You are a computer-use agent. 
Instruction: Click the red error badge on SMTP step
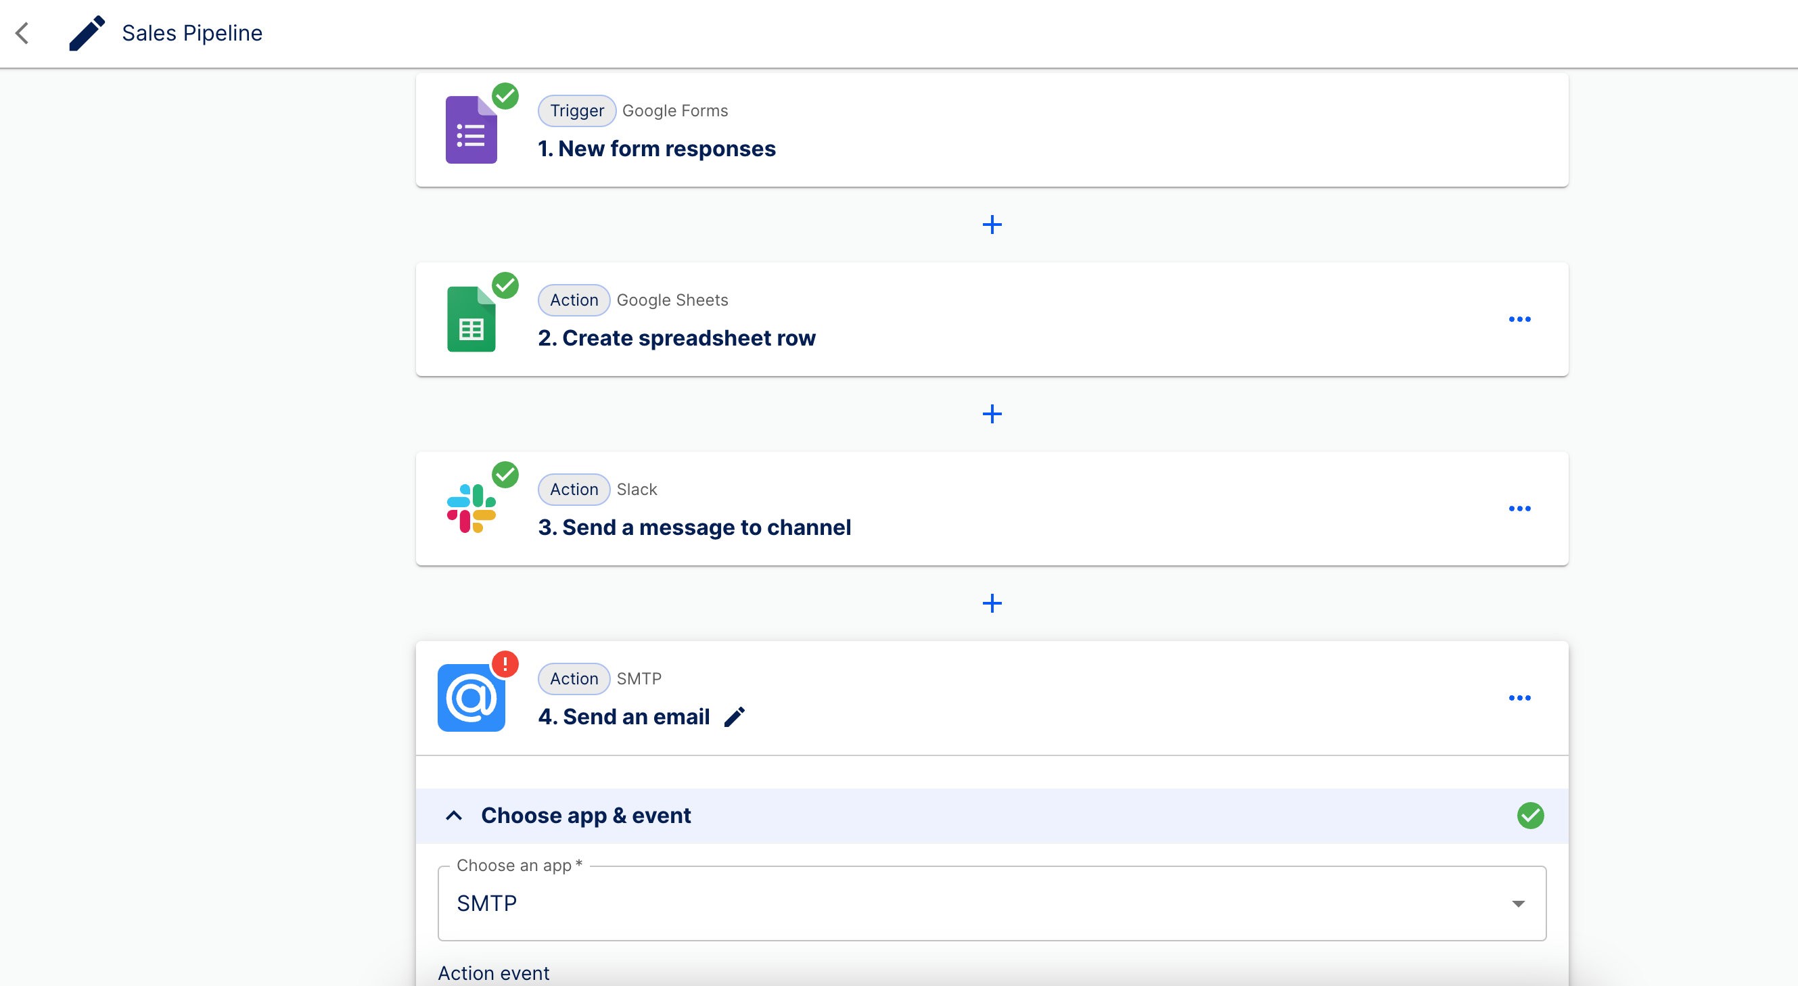click(x=505, y=663)
